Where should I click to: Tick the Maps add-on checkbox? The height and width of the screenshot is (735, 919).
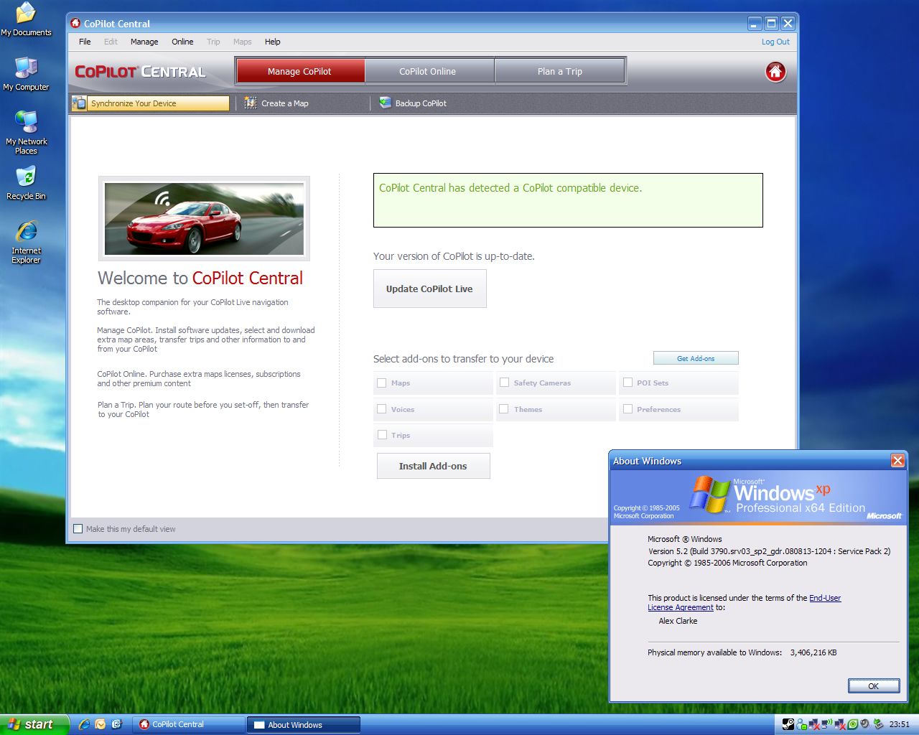[382, 383]
